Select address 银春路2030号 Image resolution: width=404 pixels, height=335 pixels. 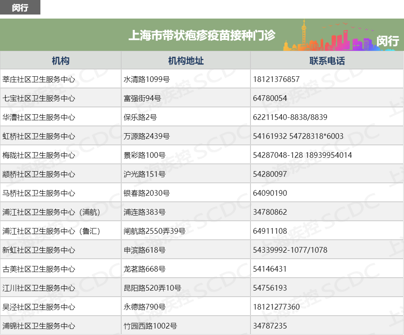click(147, 193)
